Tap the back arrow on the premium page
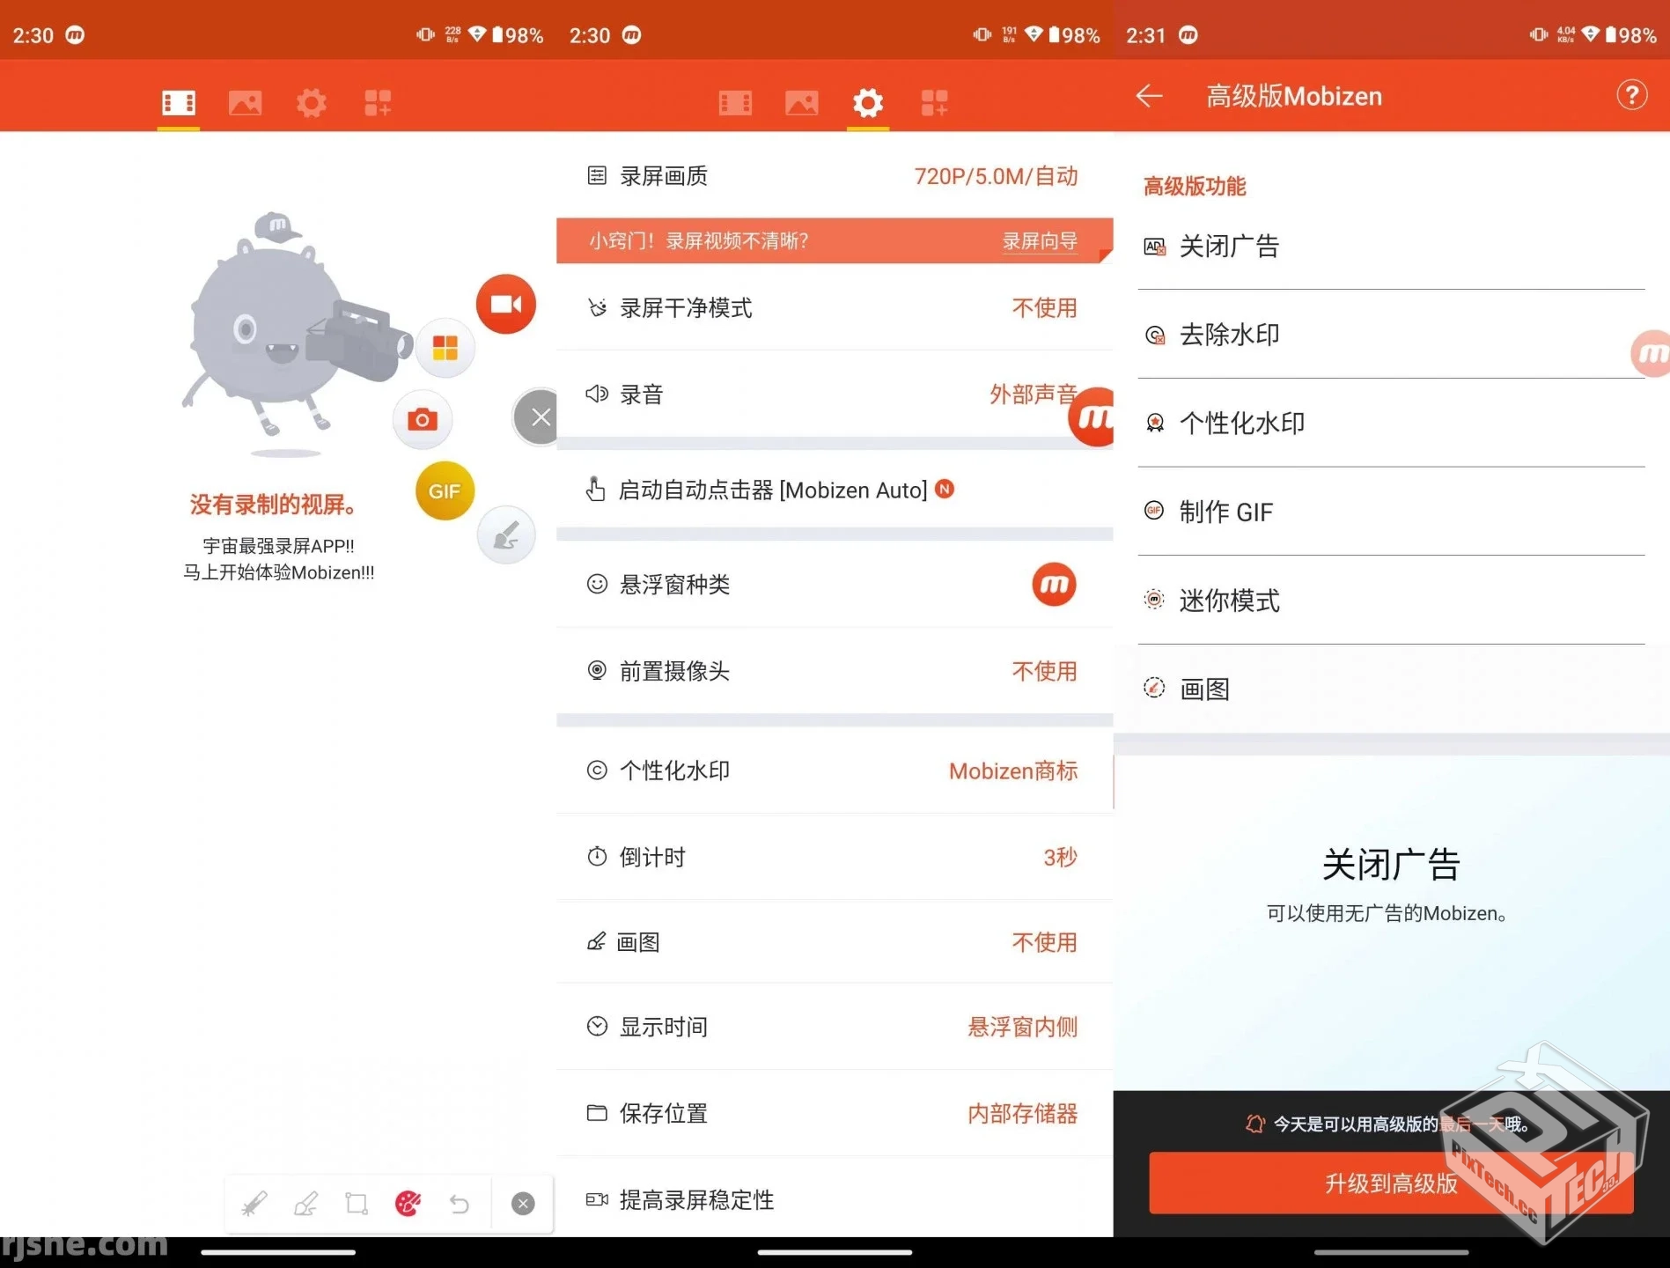This screenshot has width=1670, height=1268. tap(1148, 97)
